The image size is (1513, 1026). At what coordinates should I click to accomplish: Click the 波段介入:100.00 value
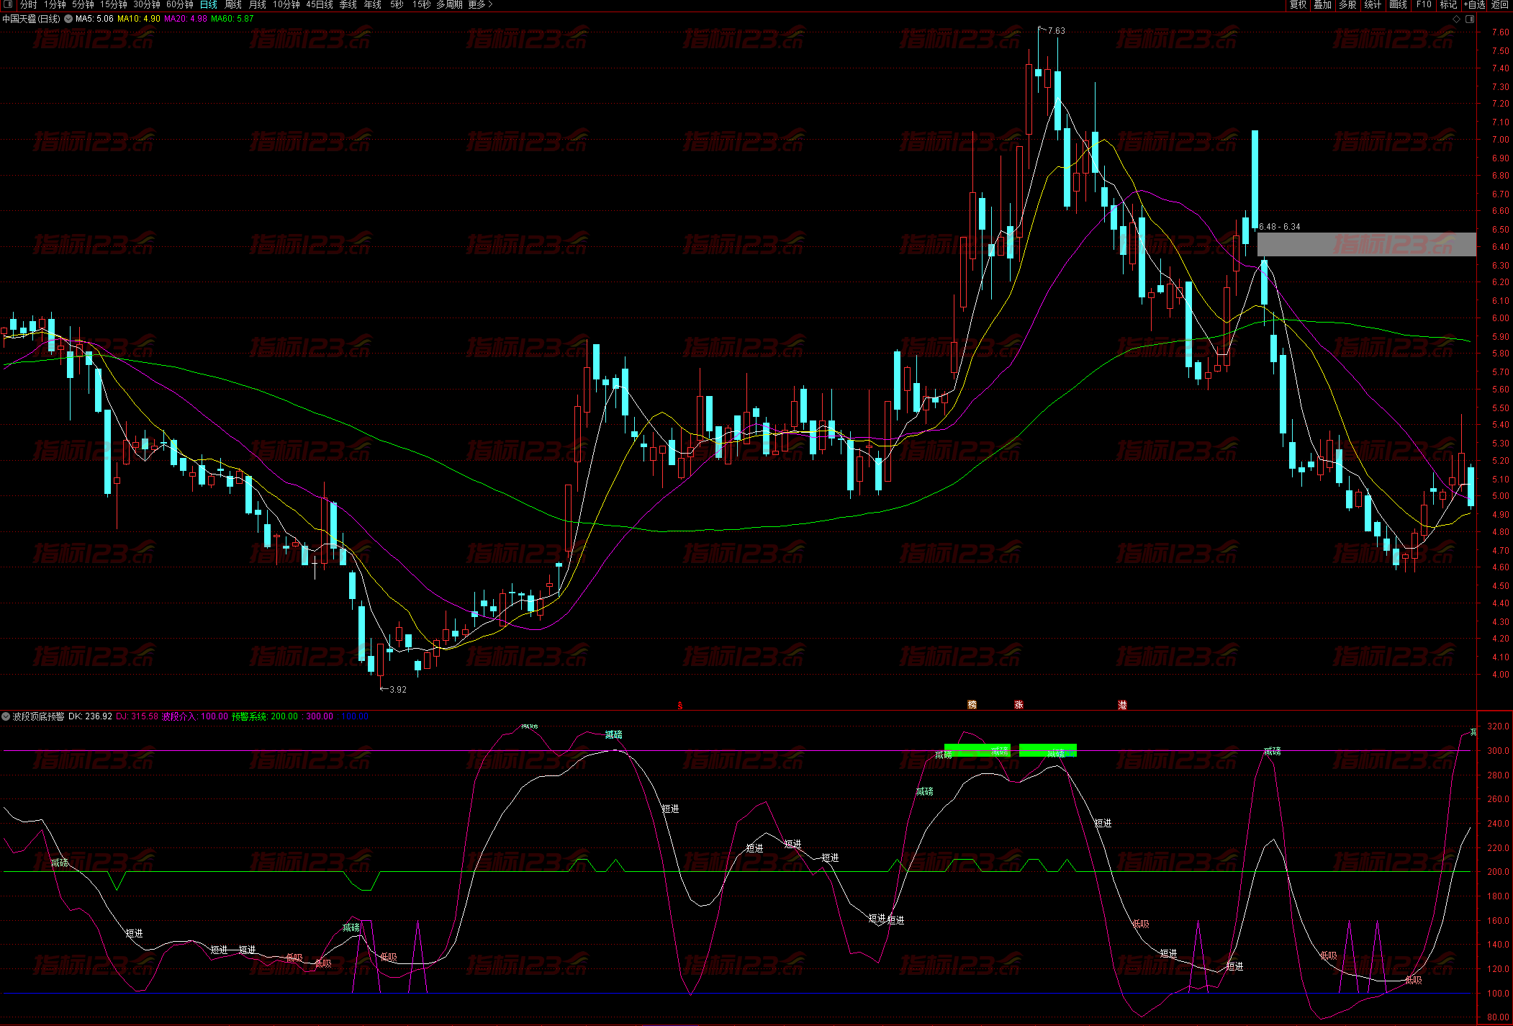[x=194, y=716]
